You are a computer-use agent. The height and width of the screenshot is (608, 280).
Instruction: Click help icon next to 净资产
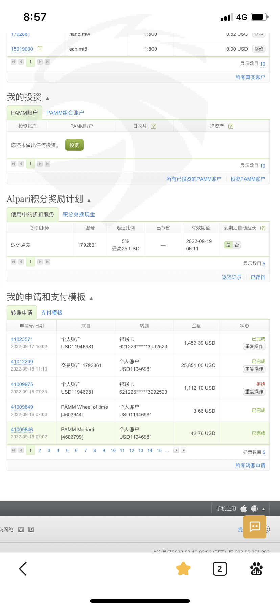(231, 126)
